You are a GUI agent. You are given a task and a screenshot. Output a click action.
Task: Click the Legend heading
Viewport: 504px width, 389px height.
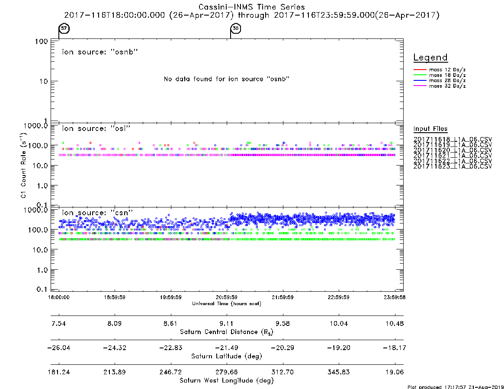coord(430,57)
